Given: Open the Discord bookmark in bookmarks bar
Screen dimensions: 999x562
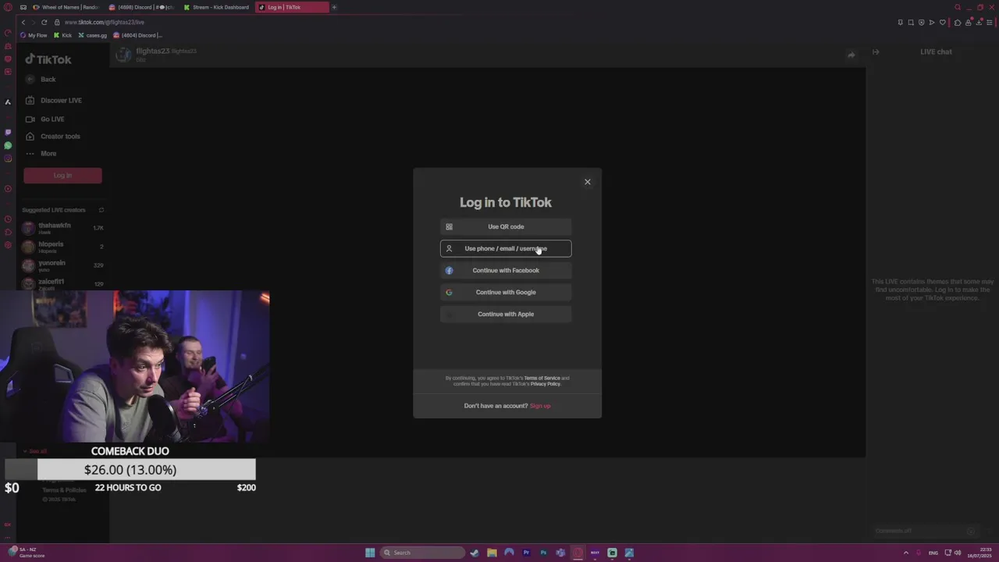Looking at the screenshot, I should coord(138,35).
